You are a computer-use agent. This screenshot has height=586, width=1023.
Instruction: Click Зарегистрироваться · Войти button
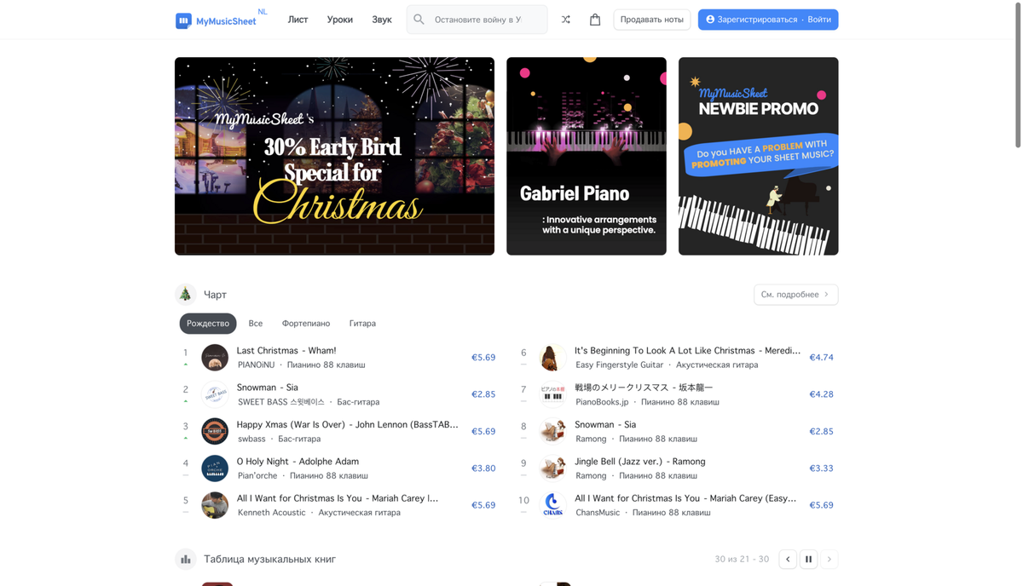[x=768, y=20]
